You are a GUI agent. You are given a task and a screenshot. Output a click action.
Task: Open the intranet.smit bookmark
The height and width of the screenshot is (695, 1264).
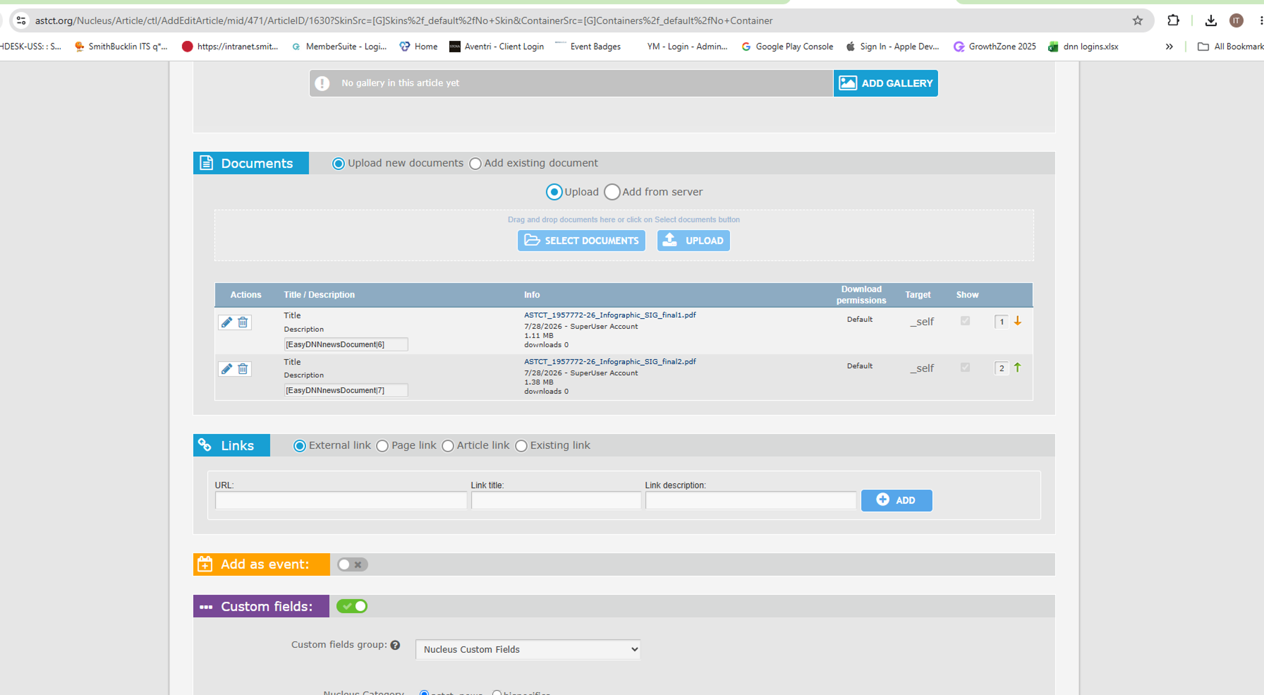click(x=230, y=47)
